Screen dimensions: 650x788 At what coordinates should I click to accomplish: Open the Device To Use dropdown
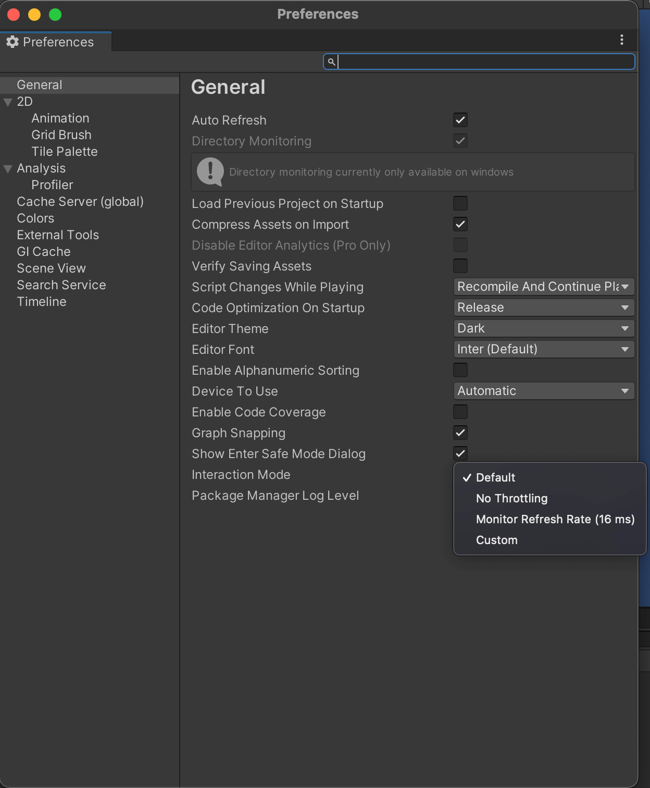(x=543, y=391)
